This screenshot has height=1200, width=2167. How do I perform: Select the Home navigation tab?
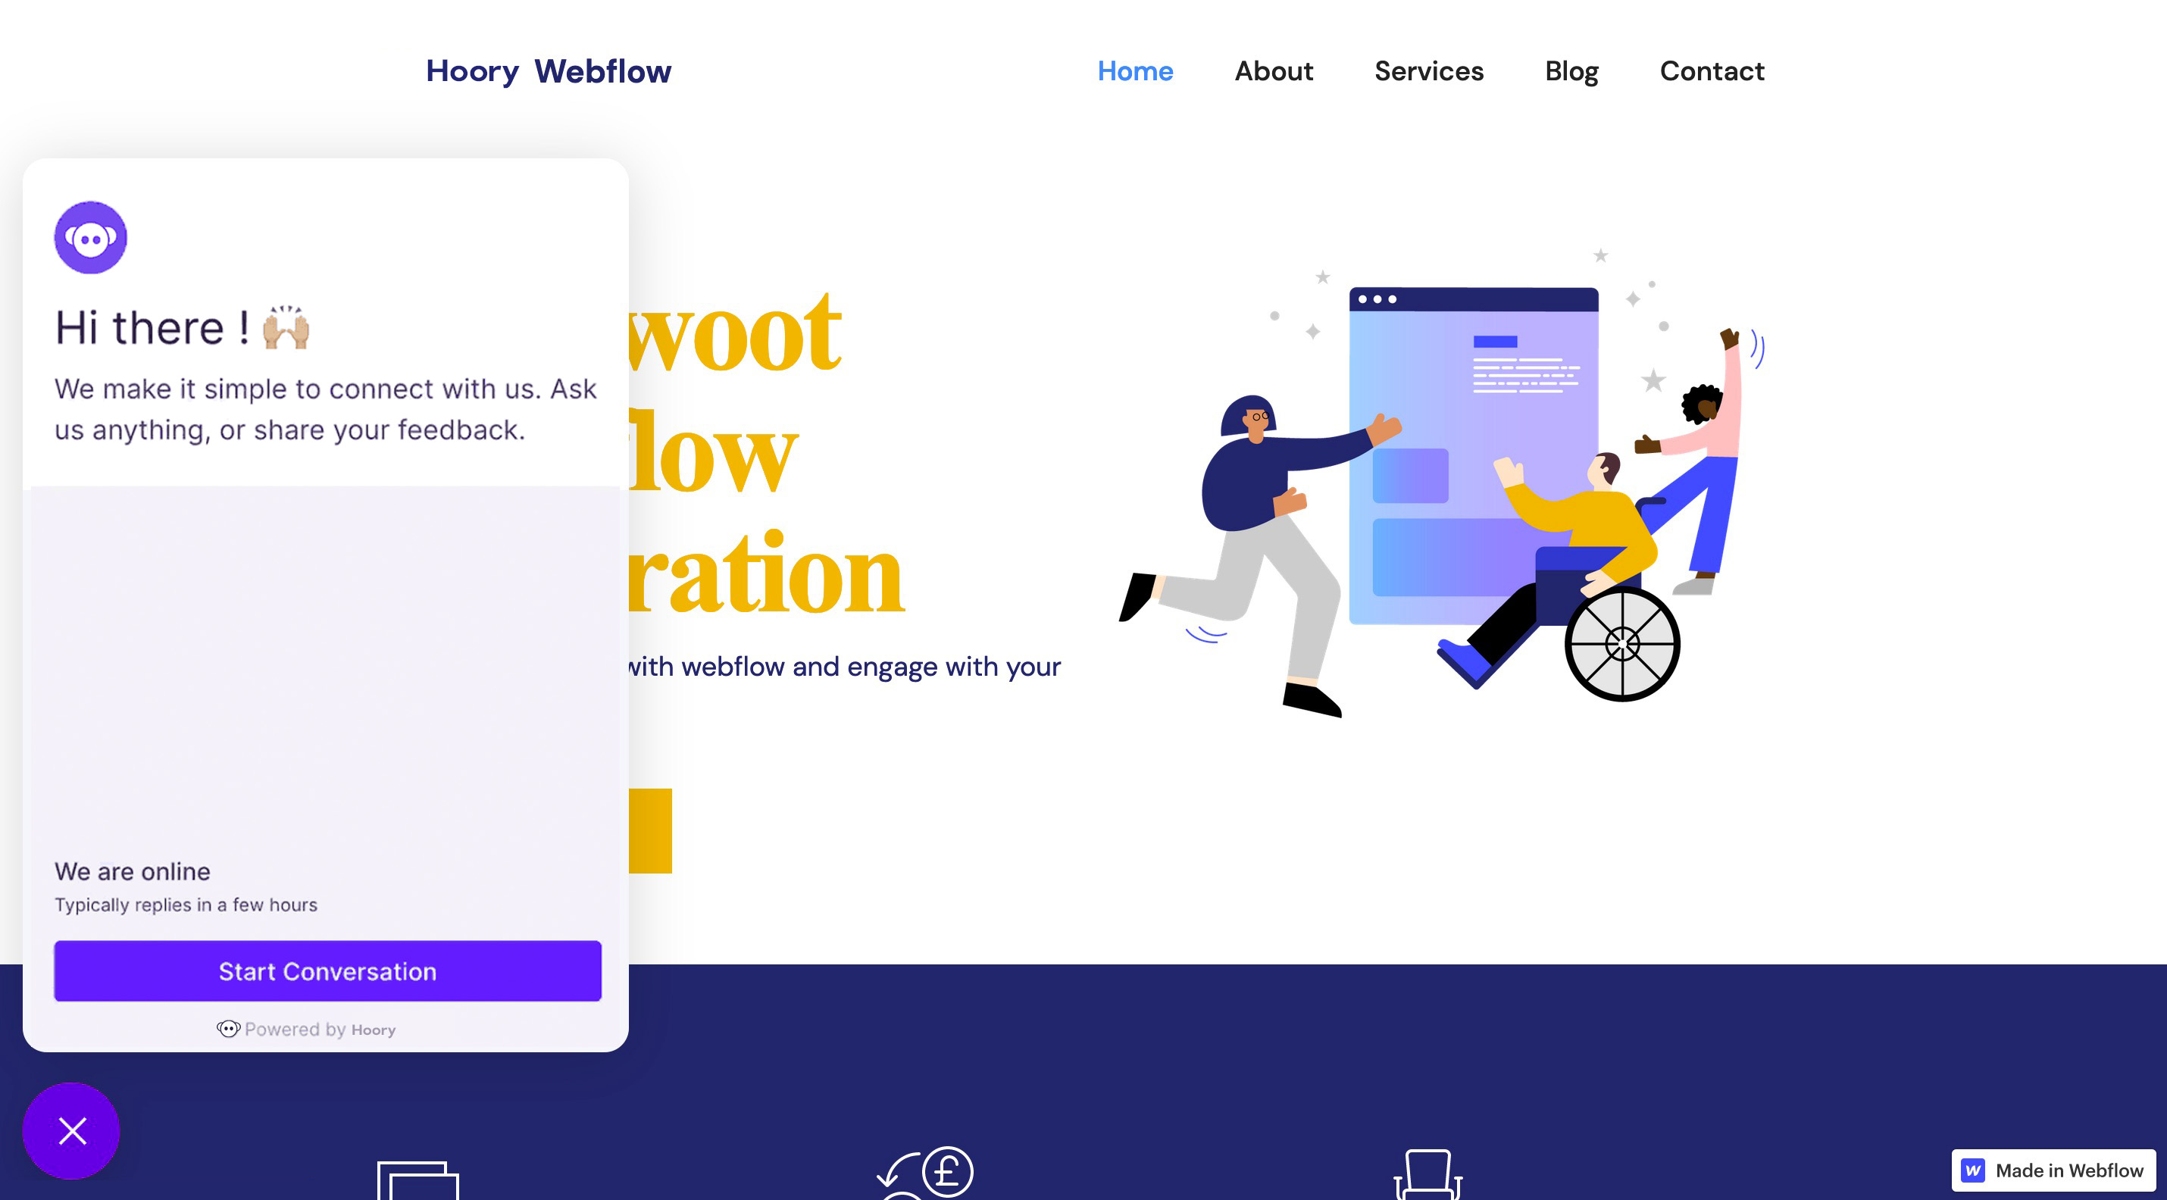[x=1134, y=70]
